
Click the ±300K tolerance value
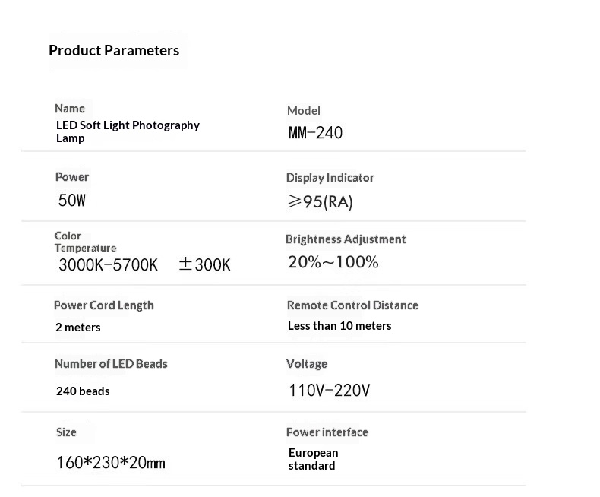[204, 264]
